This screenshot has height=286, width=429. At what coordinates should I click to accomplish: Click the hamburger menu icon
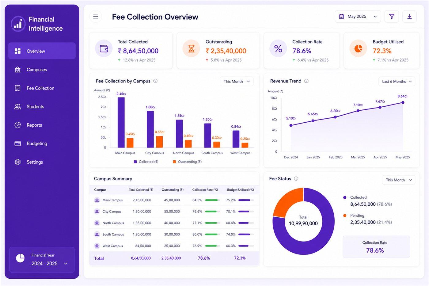(x=96, y=17)
